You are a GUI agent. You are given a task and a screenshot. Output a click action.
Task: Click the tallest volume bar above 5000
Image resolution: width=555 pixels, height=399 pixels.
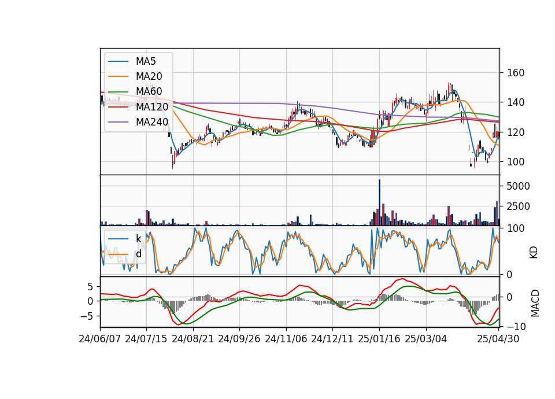tap(379, 202)
